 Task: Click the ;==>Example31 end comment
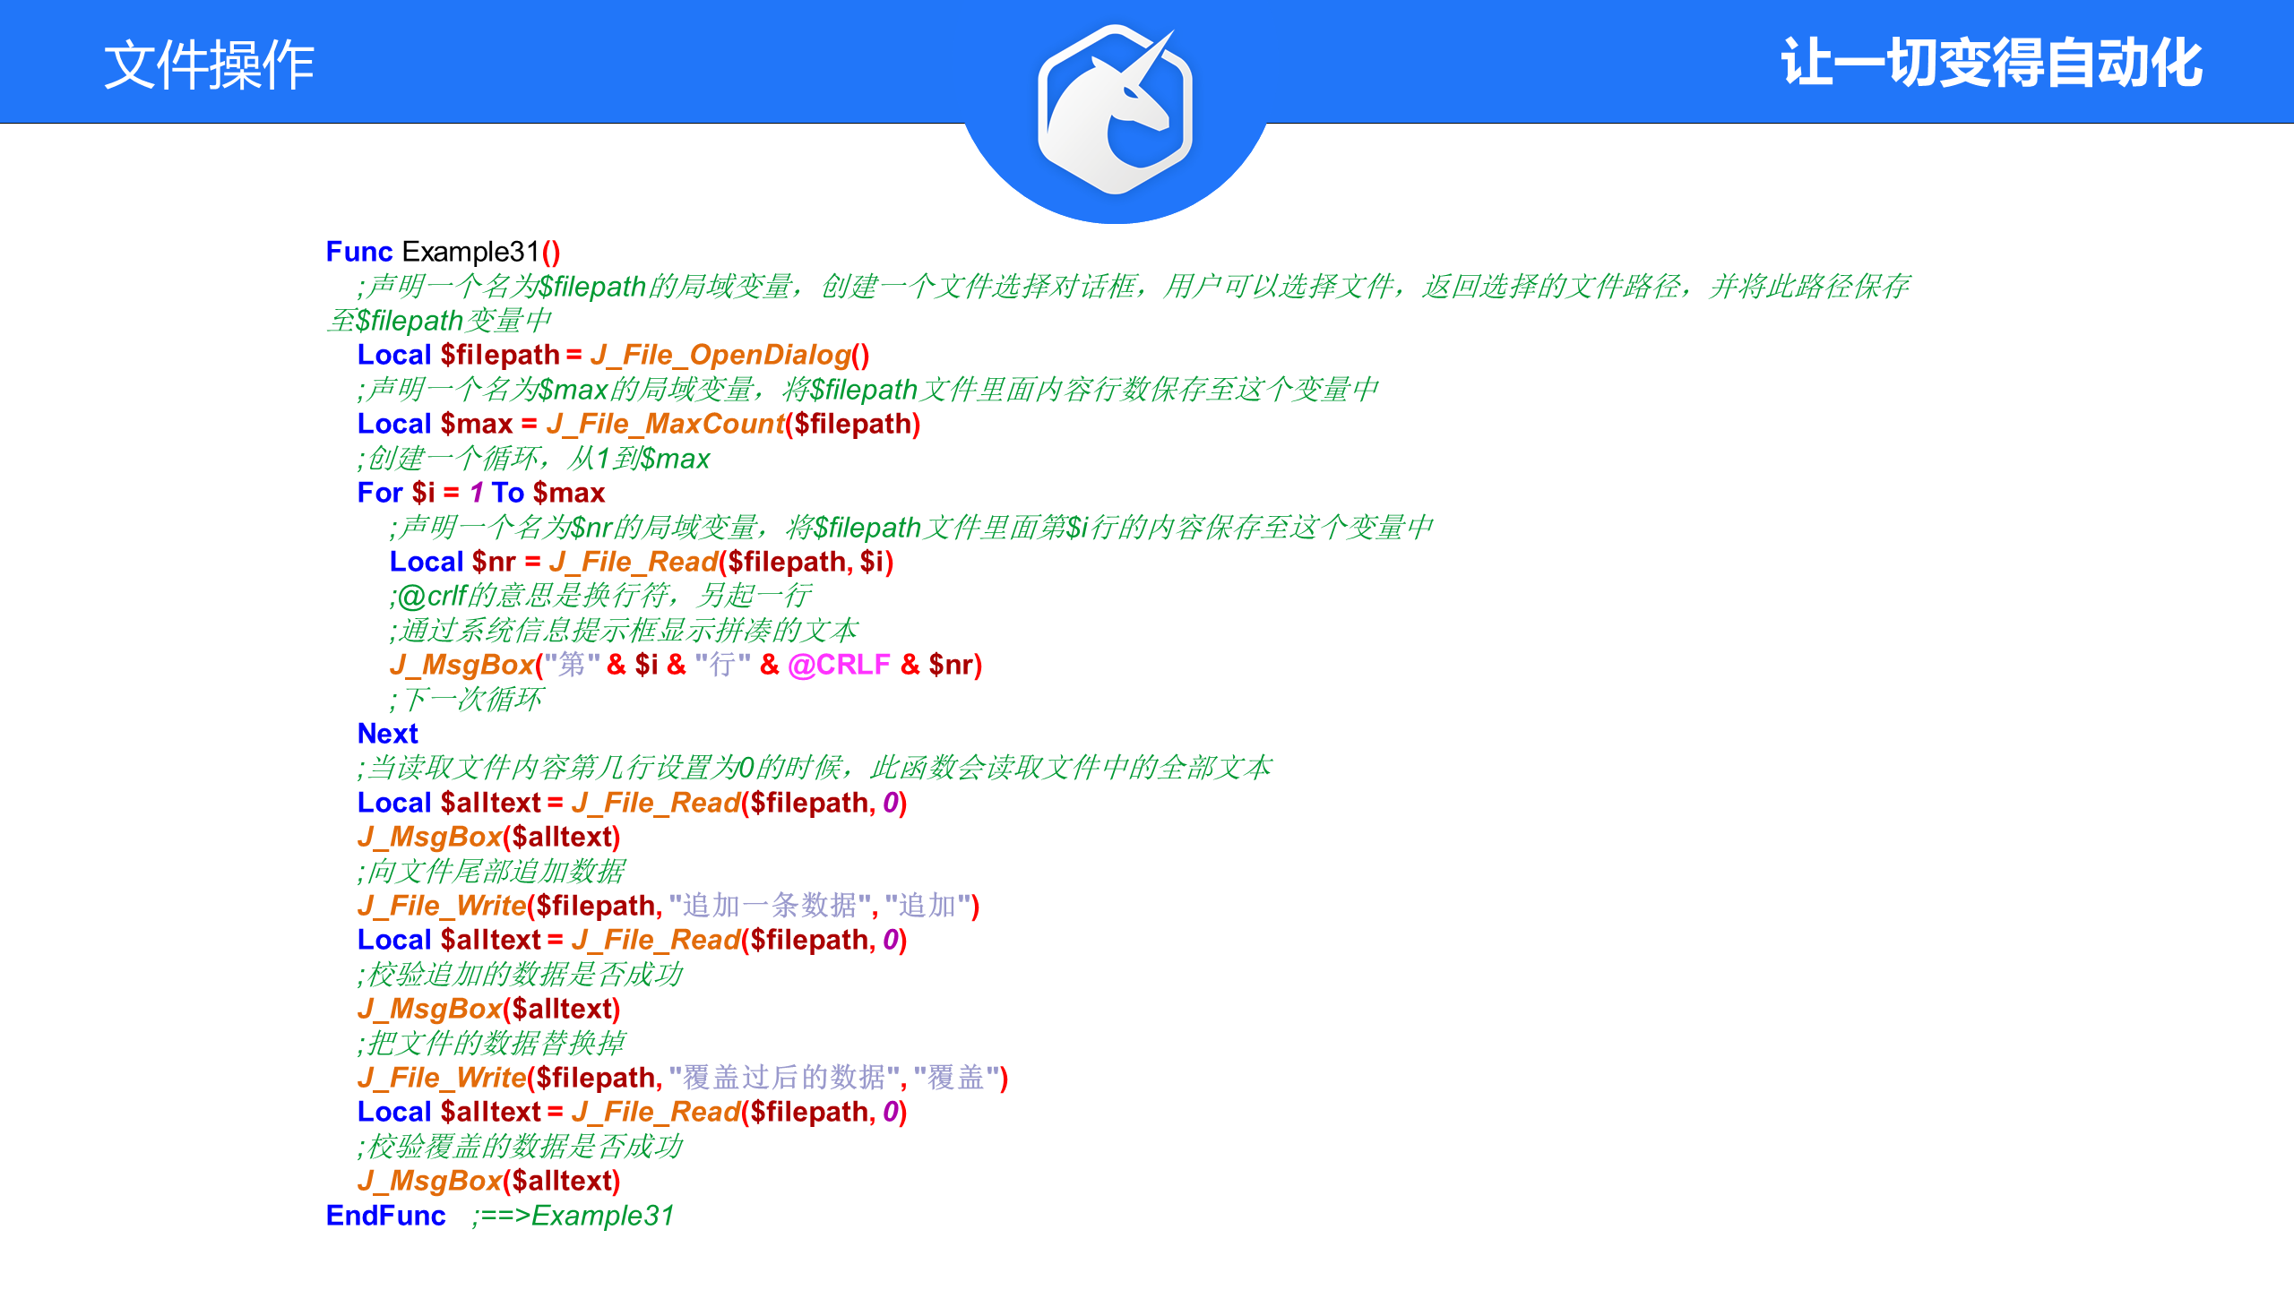point(573,1216)
